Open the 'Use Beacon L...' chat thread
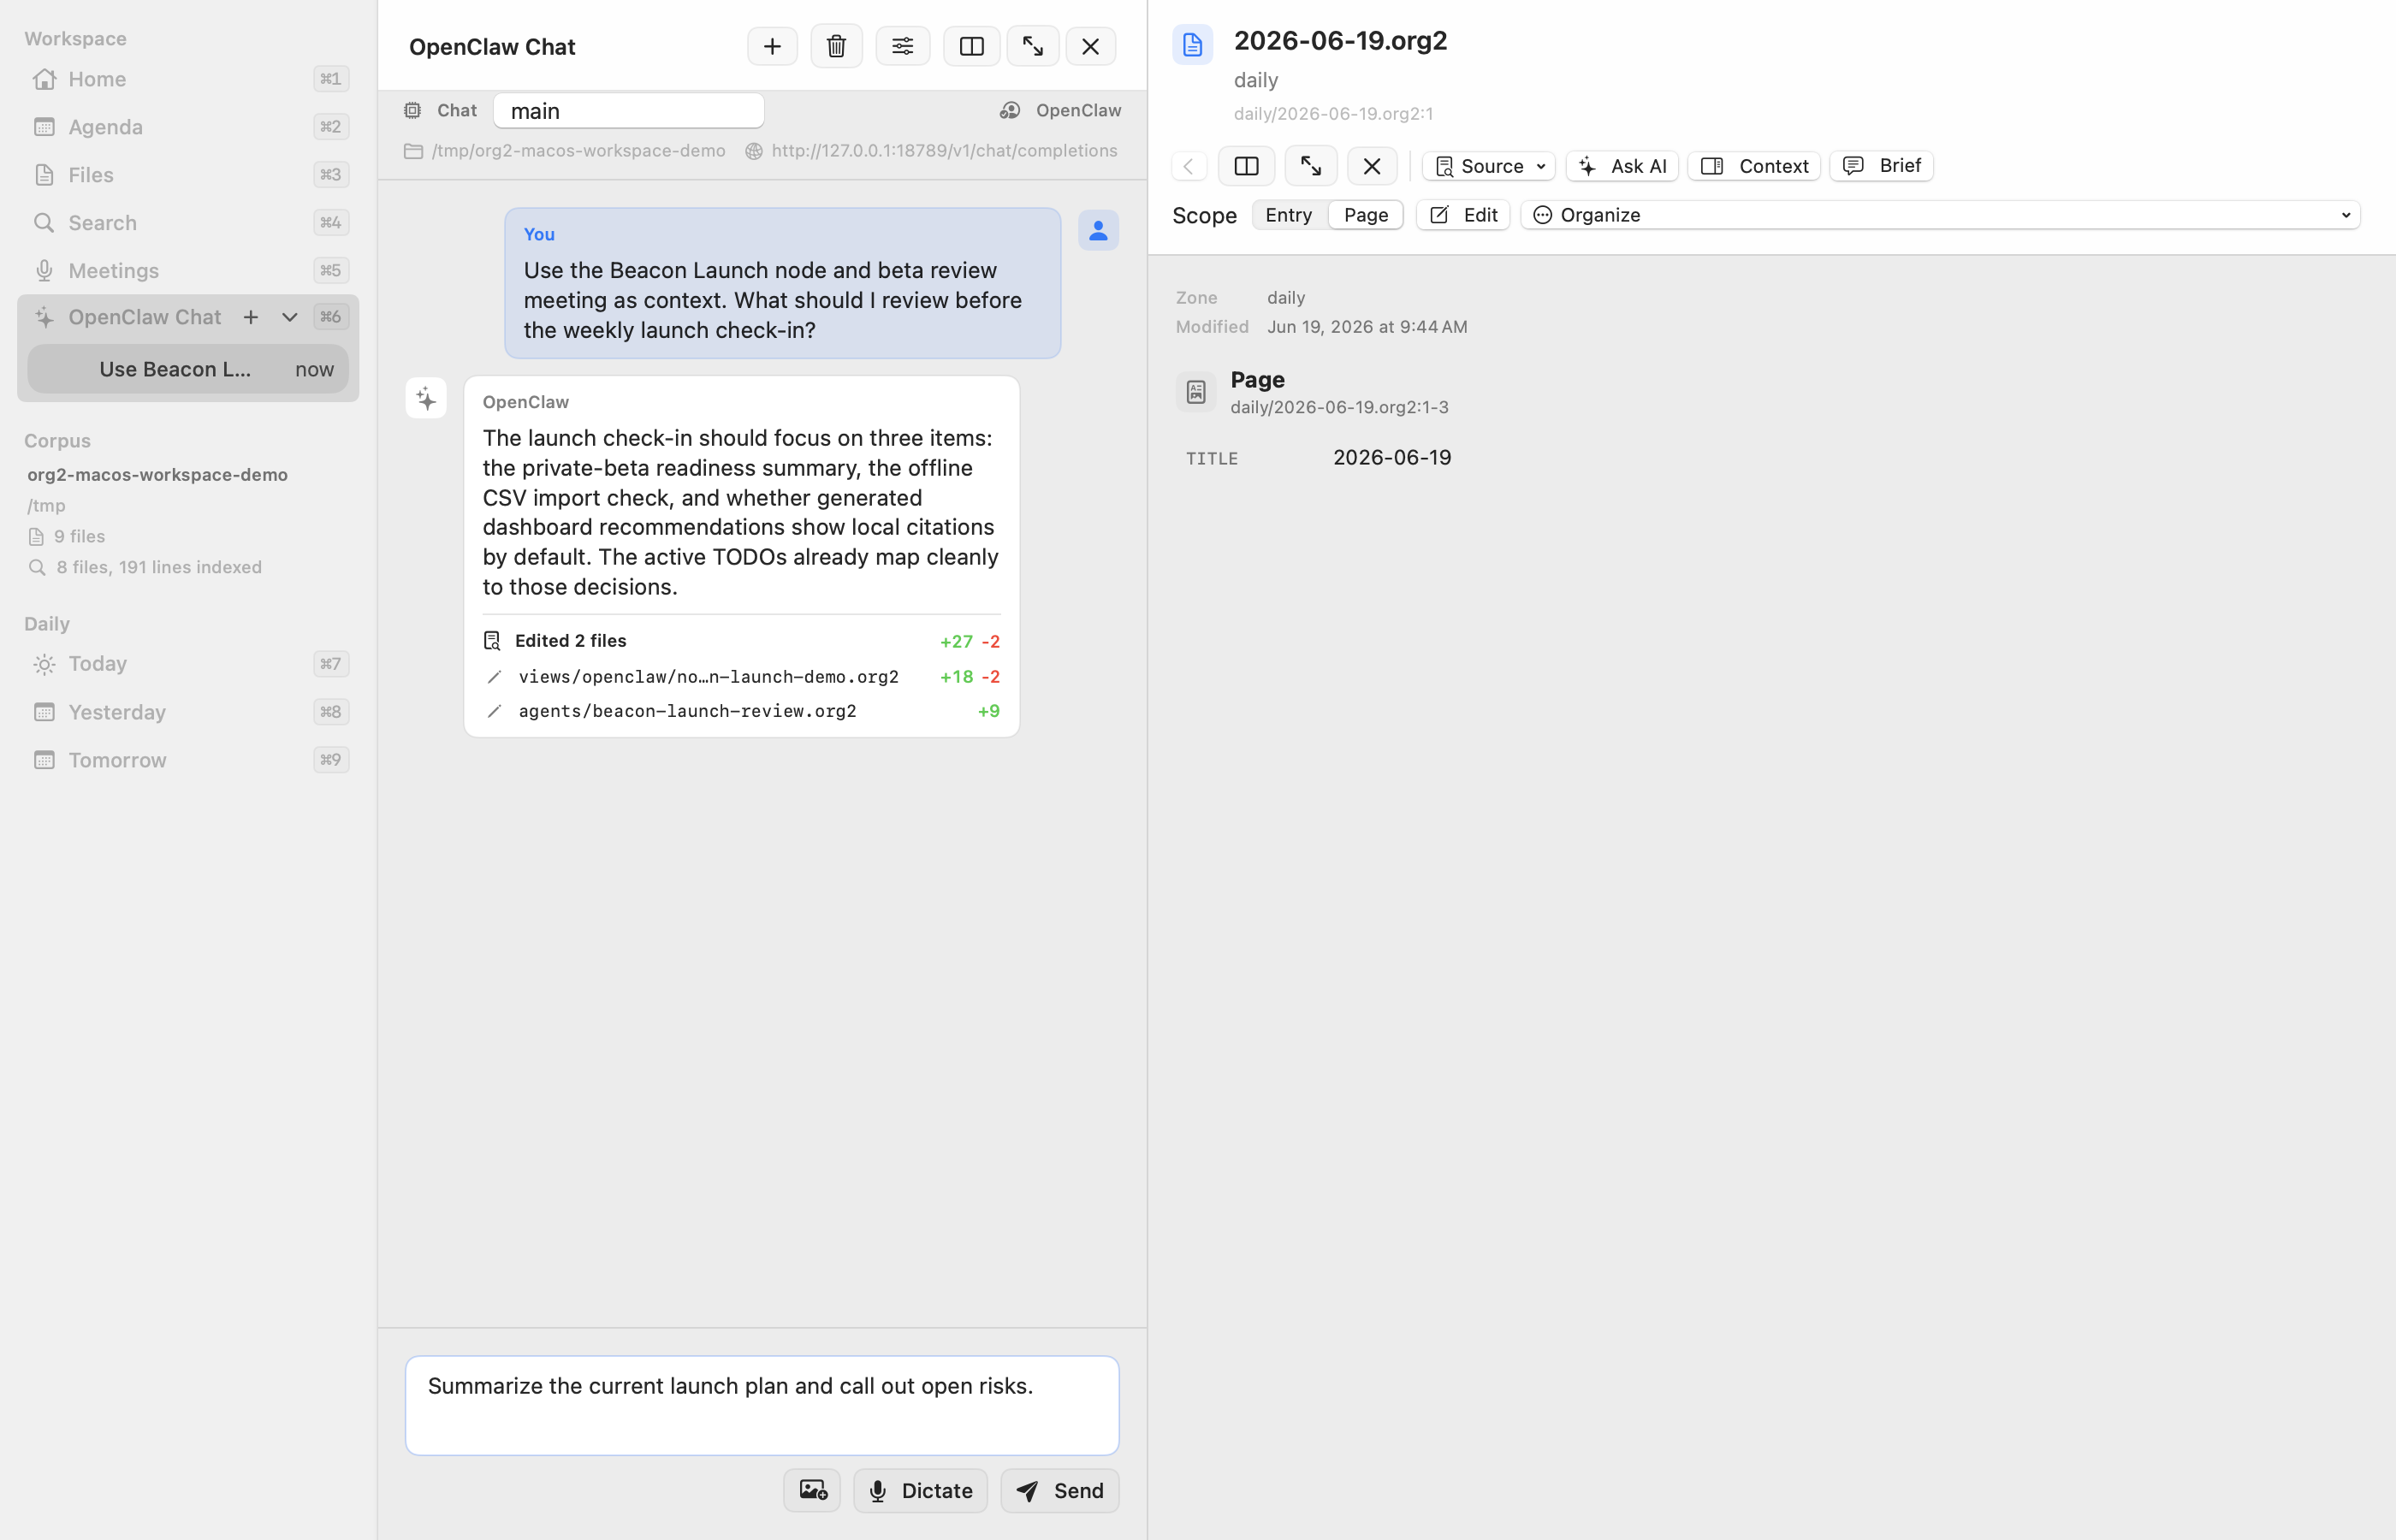This screenshot has width=2396, height=1540. [188, 369]
